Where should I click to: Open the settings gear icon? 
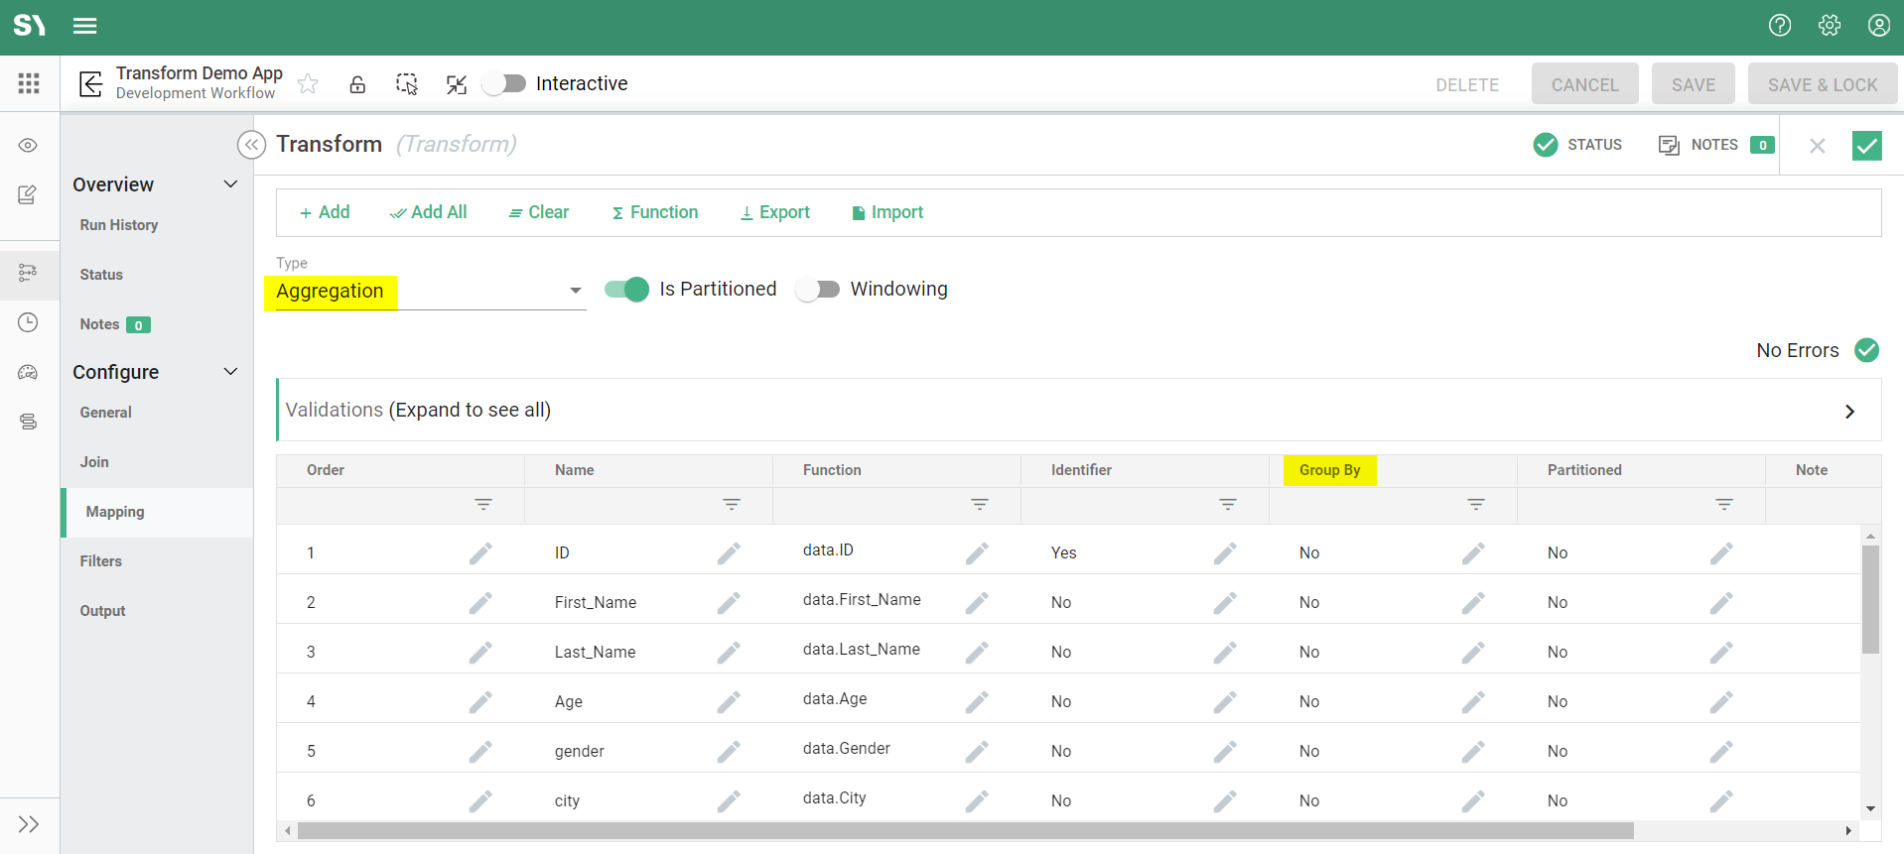click(x=1829, y=26)
